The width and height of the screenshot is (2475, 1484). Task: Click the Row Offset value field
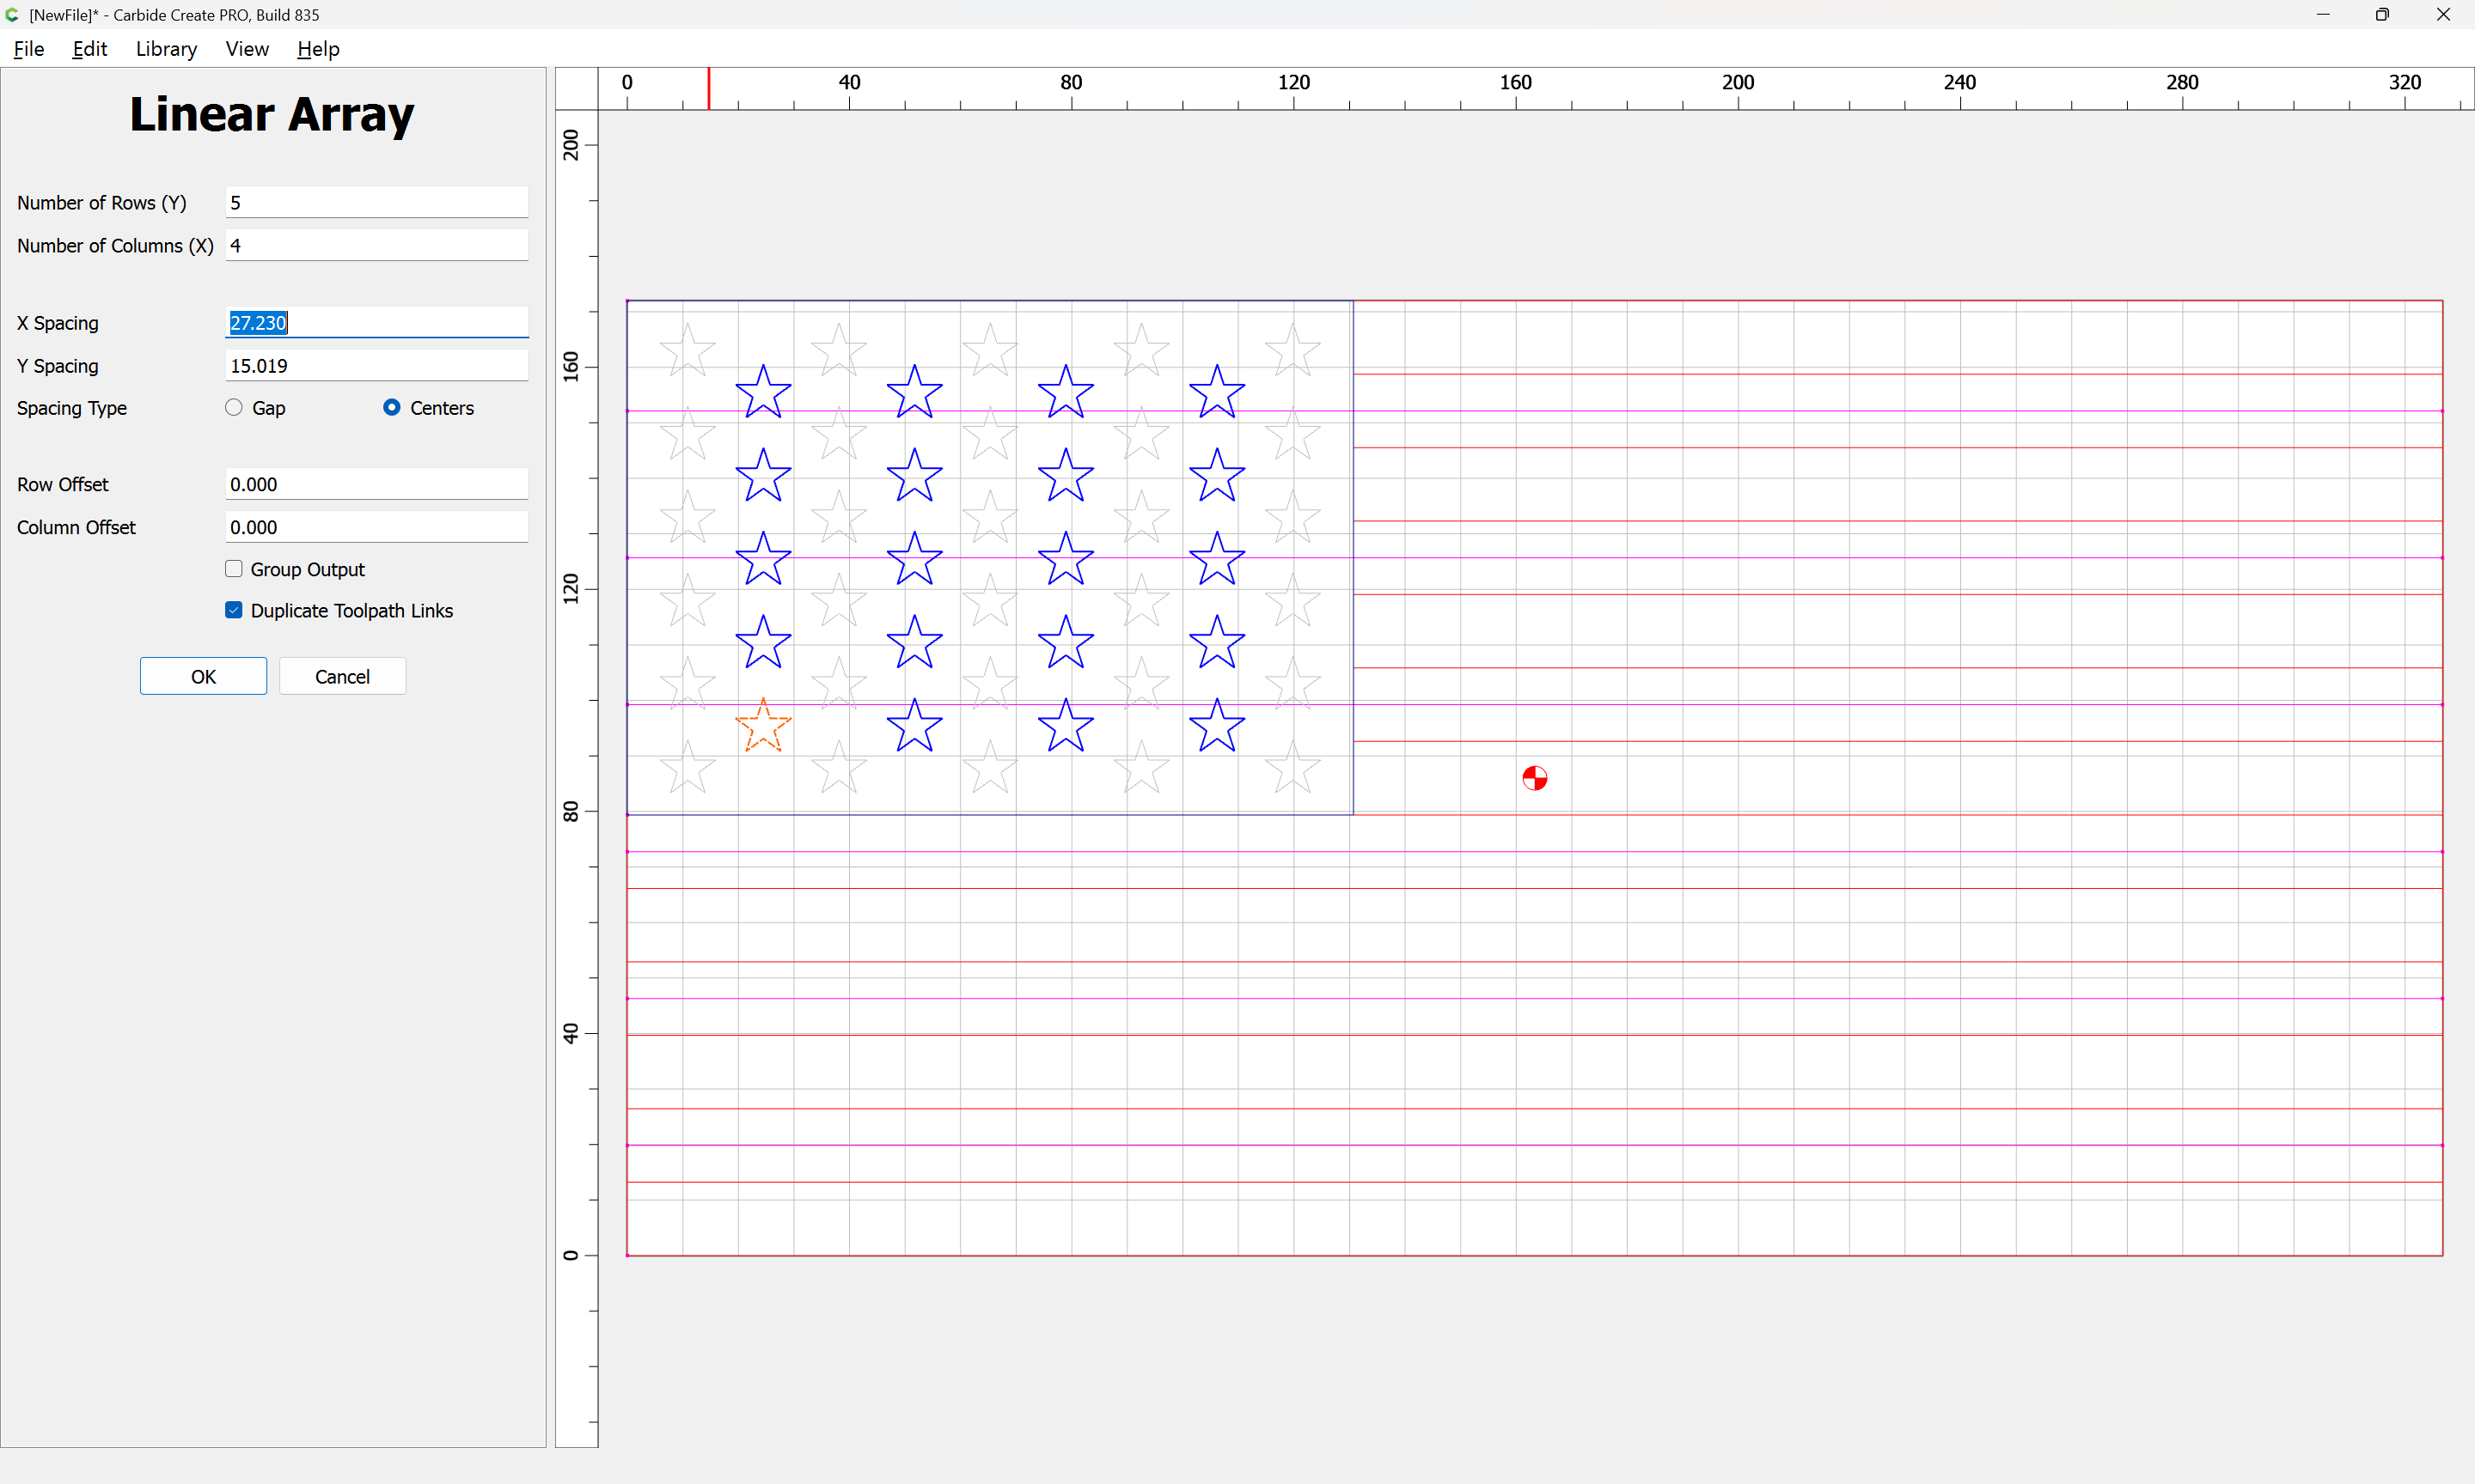point(376,484)
